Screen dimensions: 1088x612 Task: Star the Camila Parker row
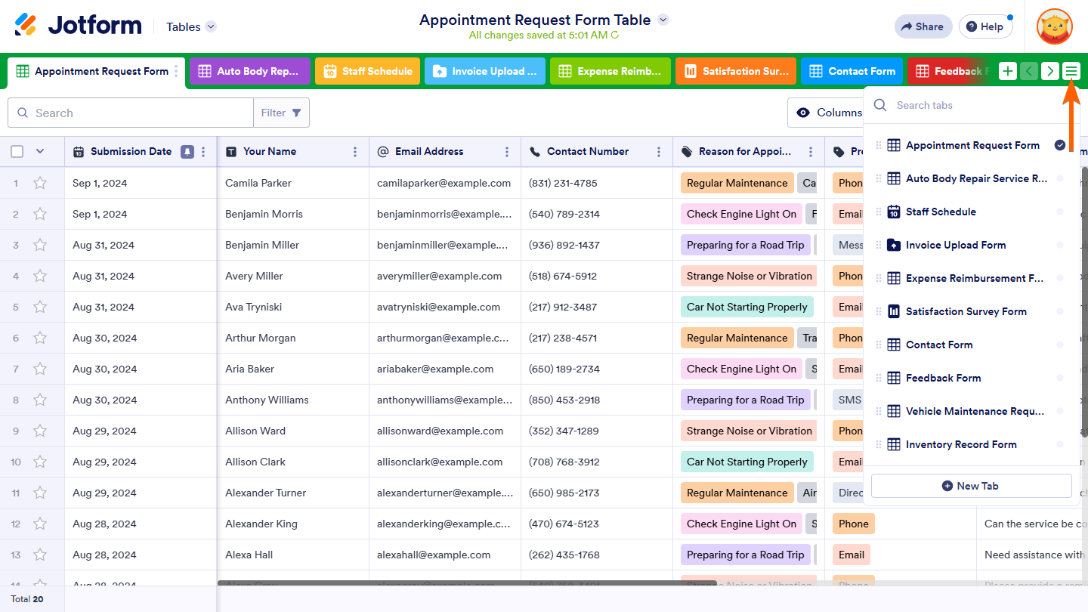pyautogui.click(x=40, y=183)
